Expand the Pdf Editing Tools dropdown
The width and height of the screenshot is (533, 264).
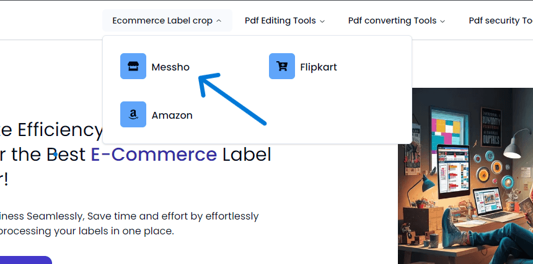[x=285, y=20]
